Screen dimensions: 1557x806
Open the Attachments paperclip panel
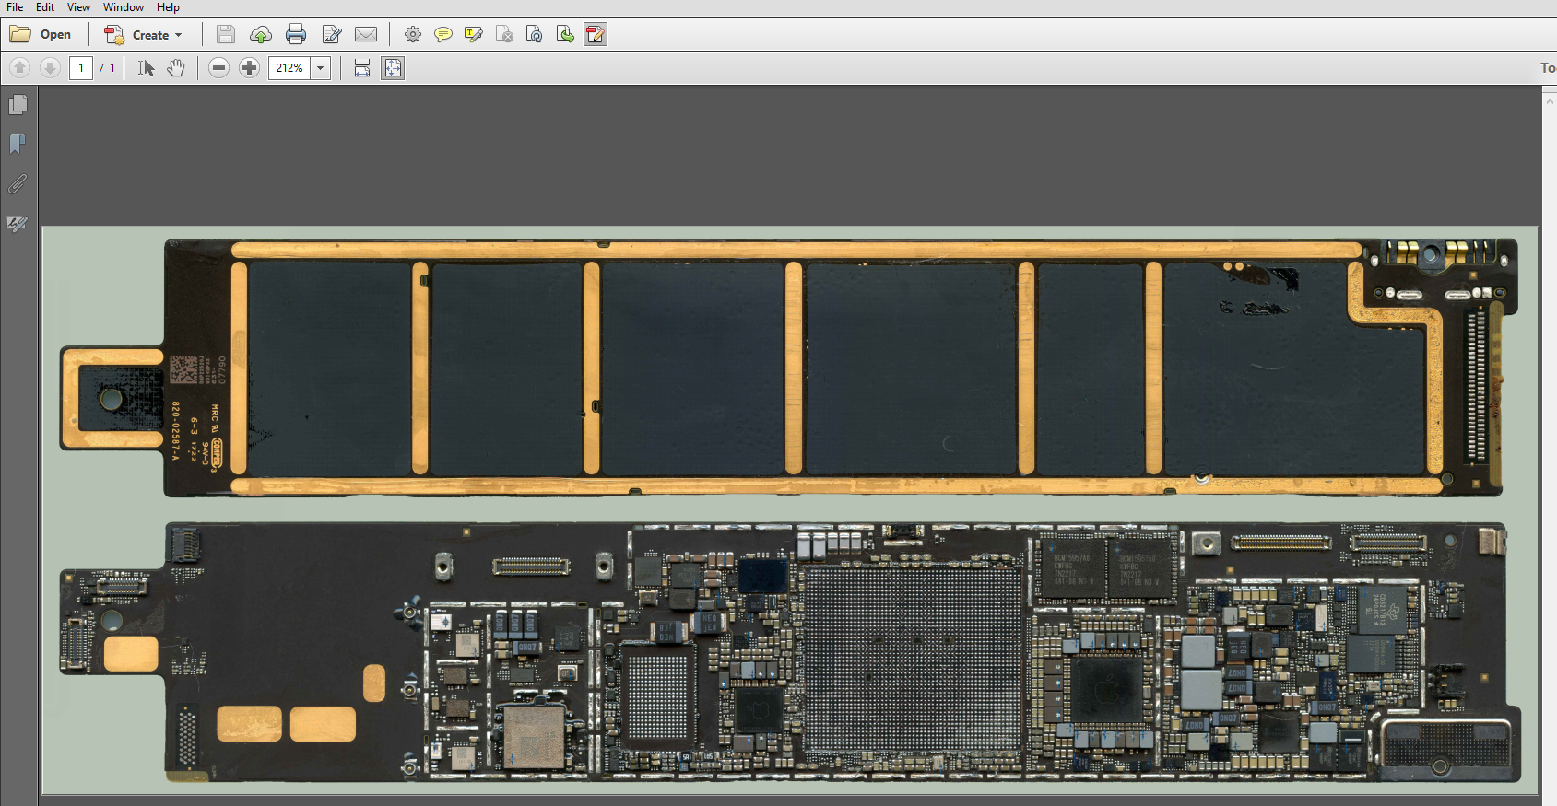[18, 184]
